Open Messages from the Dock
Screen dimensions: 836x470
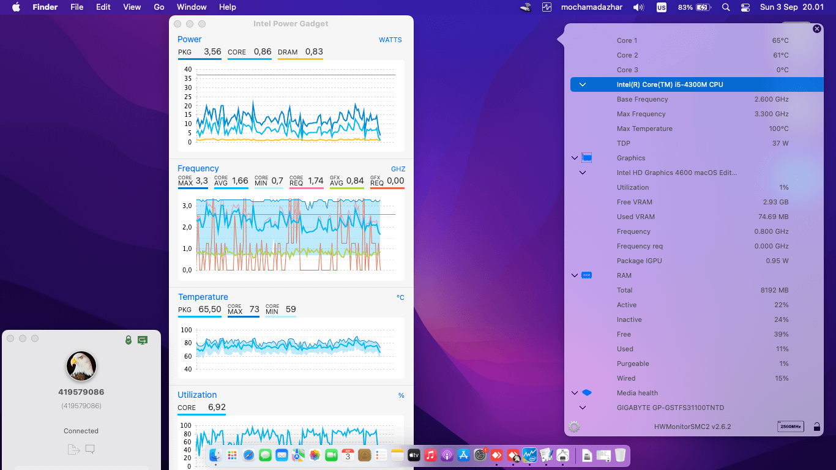265,455
